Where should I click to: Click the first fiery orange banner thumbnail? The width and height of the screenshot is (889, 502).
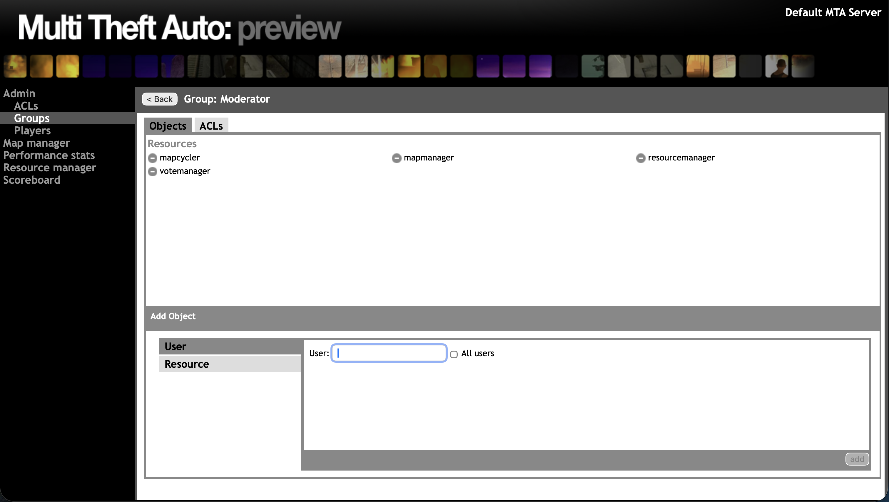[15, 66]
